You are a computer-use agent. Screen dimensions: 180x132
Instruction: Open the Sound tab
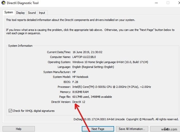[32, 13]
